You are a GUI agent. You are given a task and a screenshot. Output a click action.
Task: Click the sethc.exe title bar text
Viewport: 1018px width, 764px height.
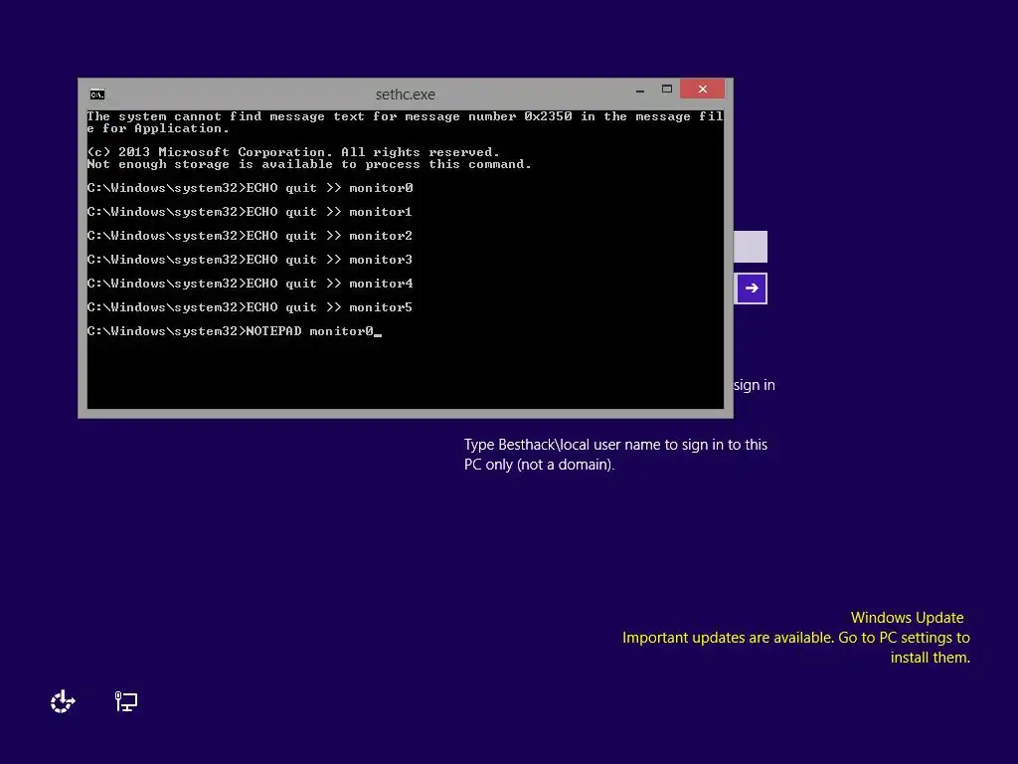406,95
